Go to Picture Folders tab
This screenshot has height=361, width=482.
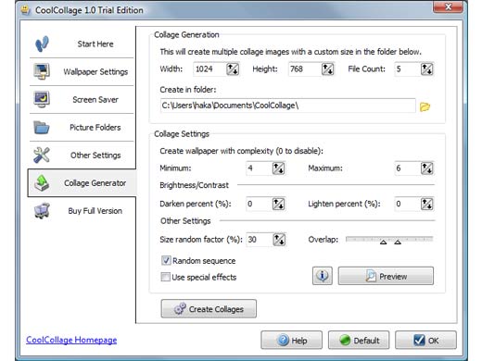tap(82, 127)
